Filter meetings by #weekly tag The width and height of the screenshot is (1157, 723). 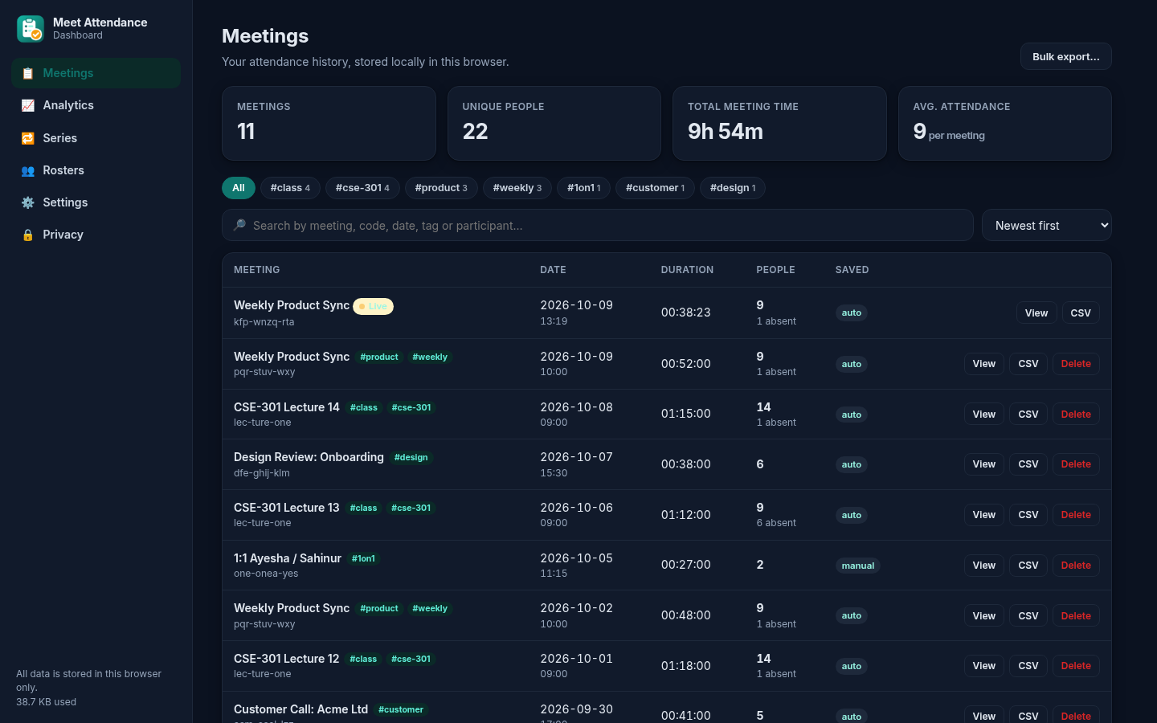[x=517, y=188]
